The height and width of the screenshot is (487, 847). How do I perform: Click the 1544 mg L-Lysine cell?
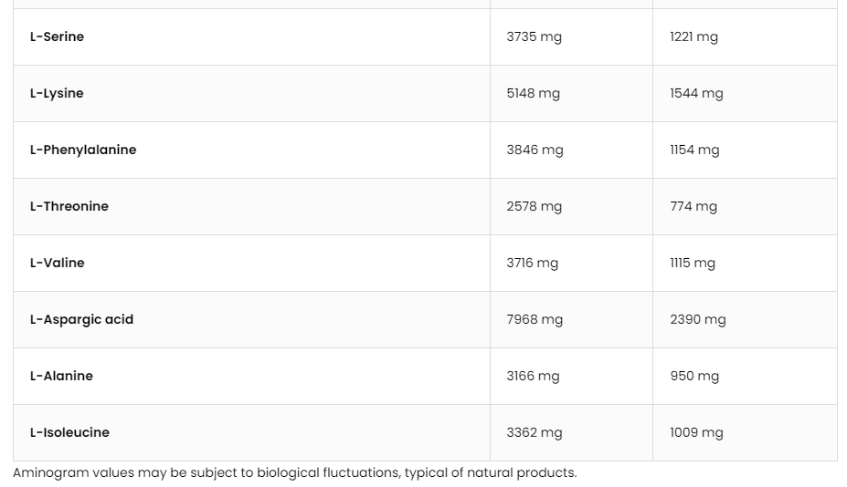[x=696, y=93]
